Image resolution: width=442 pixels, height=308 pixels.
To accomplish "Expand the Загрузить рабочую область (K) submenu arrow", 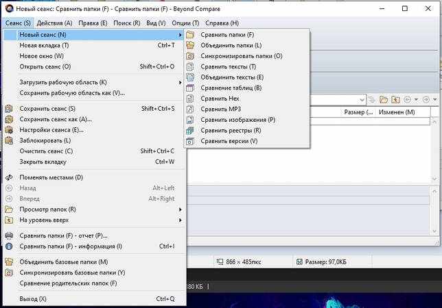I will [180, 83].
